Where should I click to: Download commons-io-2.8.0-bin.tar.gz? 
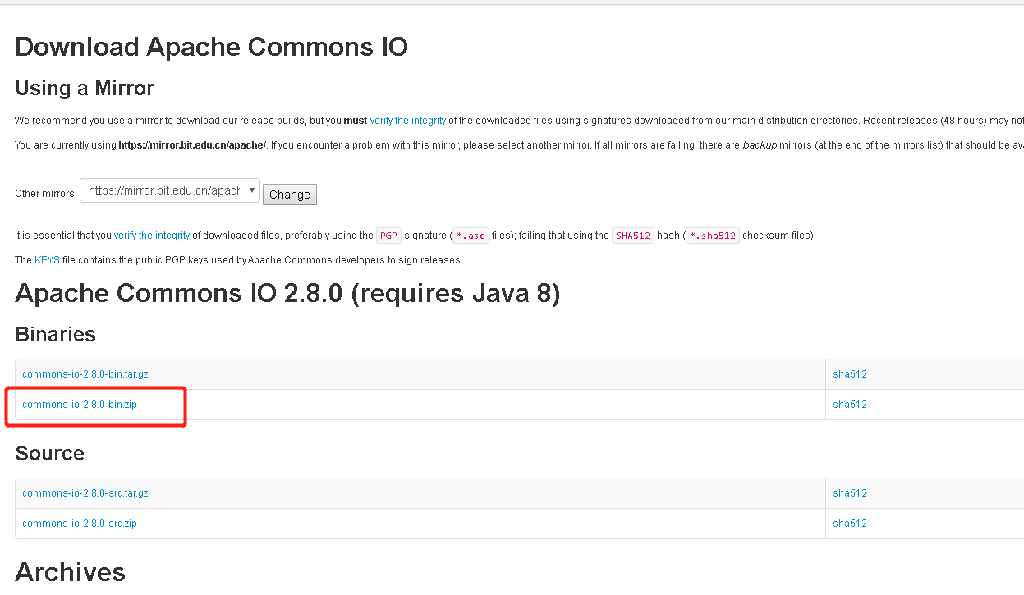coord(85,374)
